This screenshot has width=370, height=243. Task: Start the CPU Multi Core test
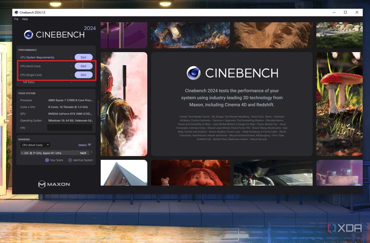coord(83,66)
